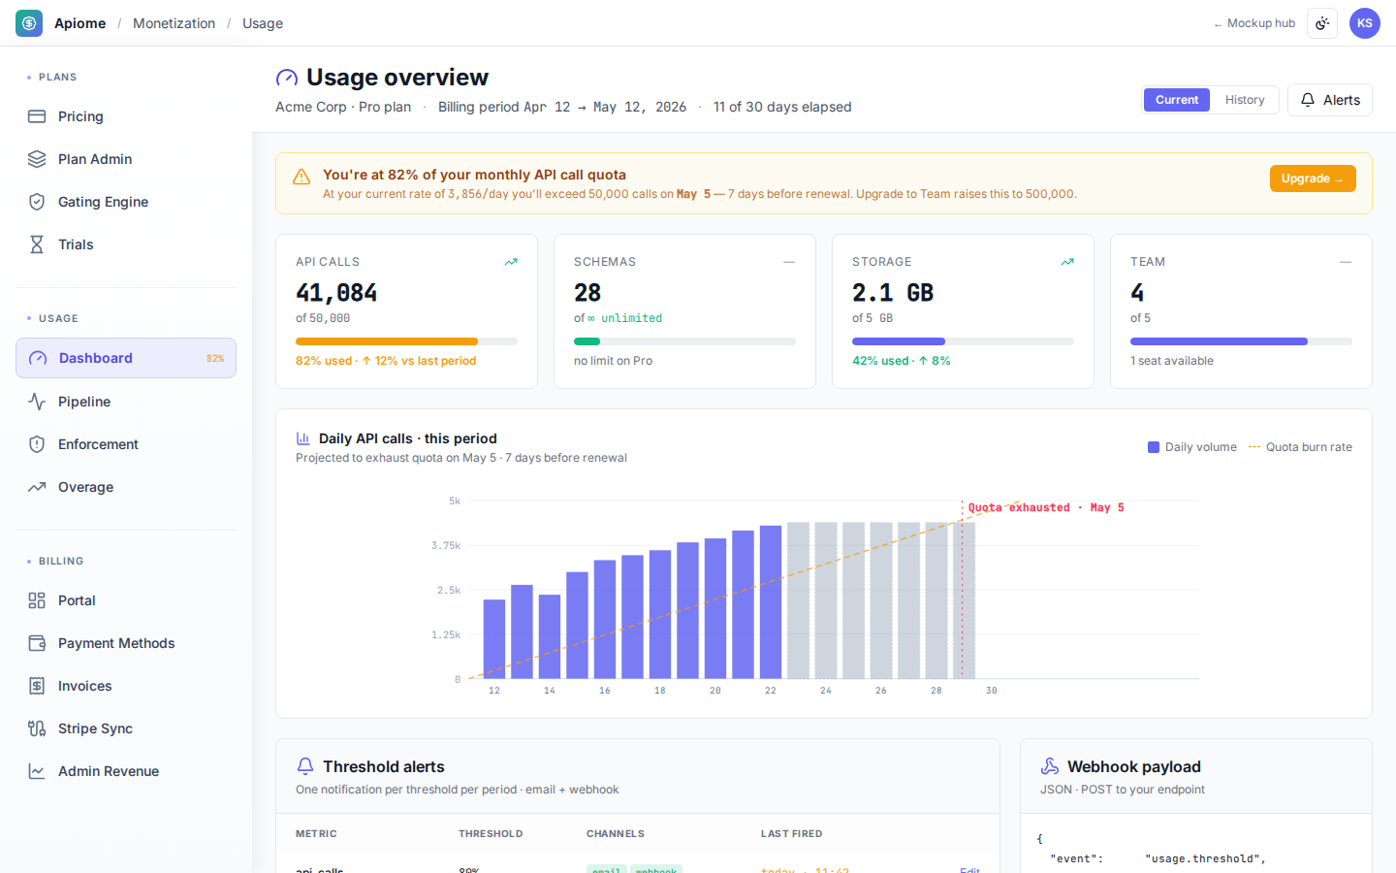Open the KS user avatar
1396x873 pixels.
(1365, 23)
